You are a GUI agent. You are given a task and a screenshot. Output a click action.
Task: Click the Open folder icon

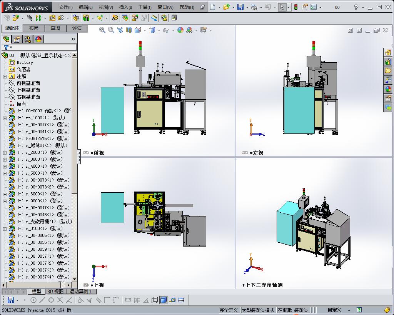coord(226,7)
